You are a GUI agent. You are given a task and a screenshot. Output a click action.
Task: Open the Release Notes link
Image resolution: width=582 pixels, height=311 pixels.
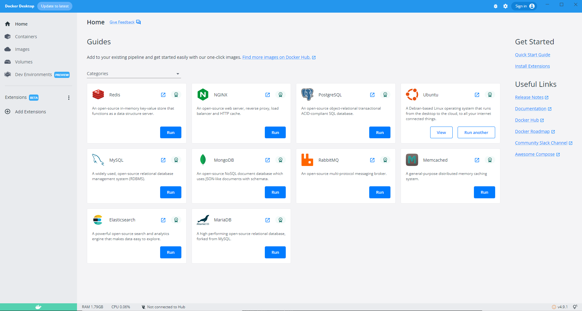click(x=532, y=97)
